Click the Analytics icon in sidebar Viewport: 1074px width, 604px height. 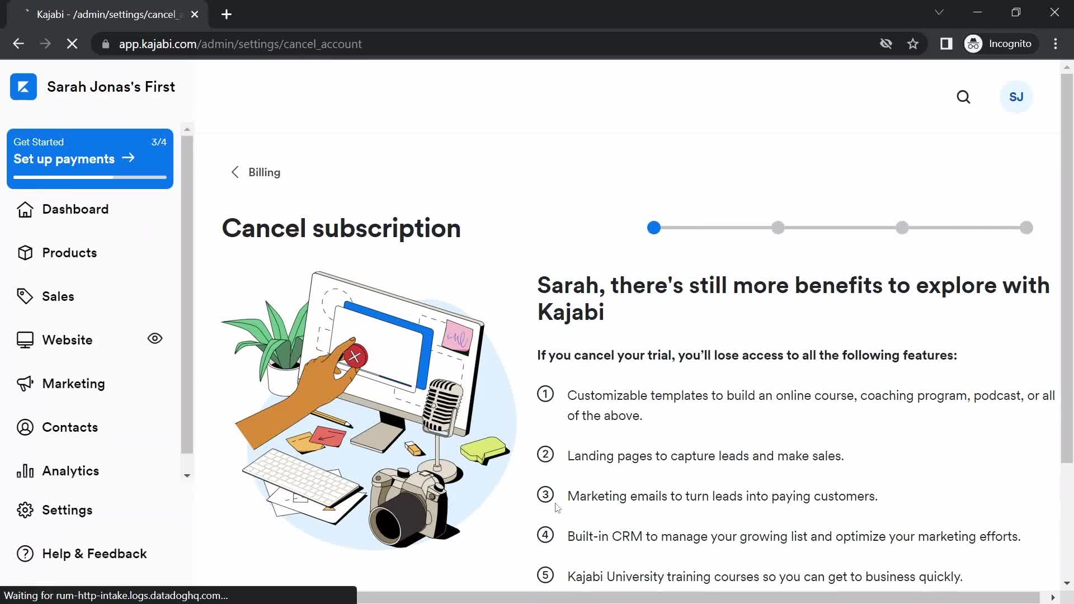(x=23, y=470)
